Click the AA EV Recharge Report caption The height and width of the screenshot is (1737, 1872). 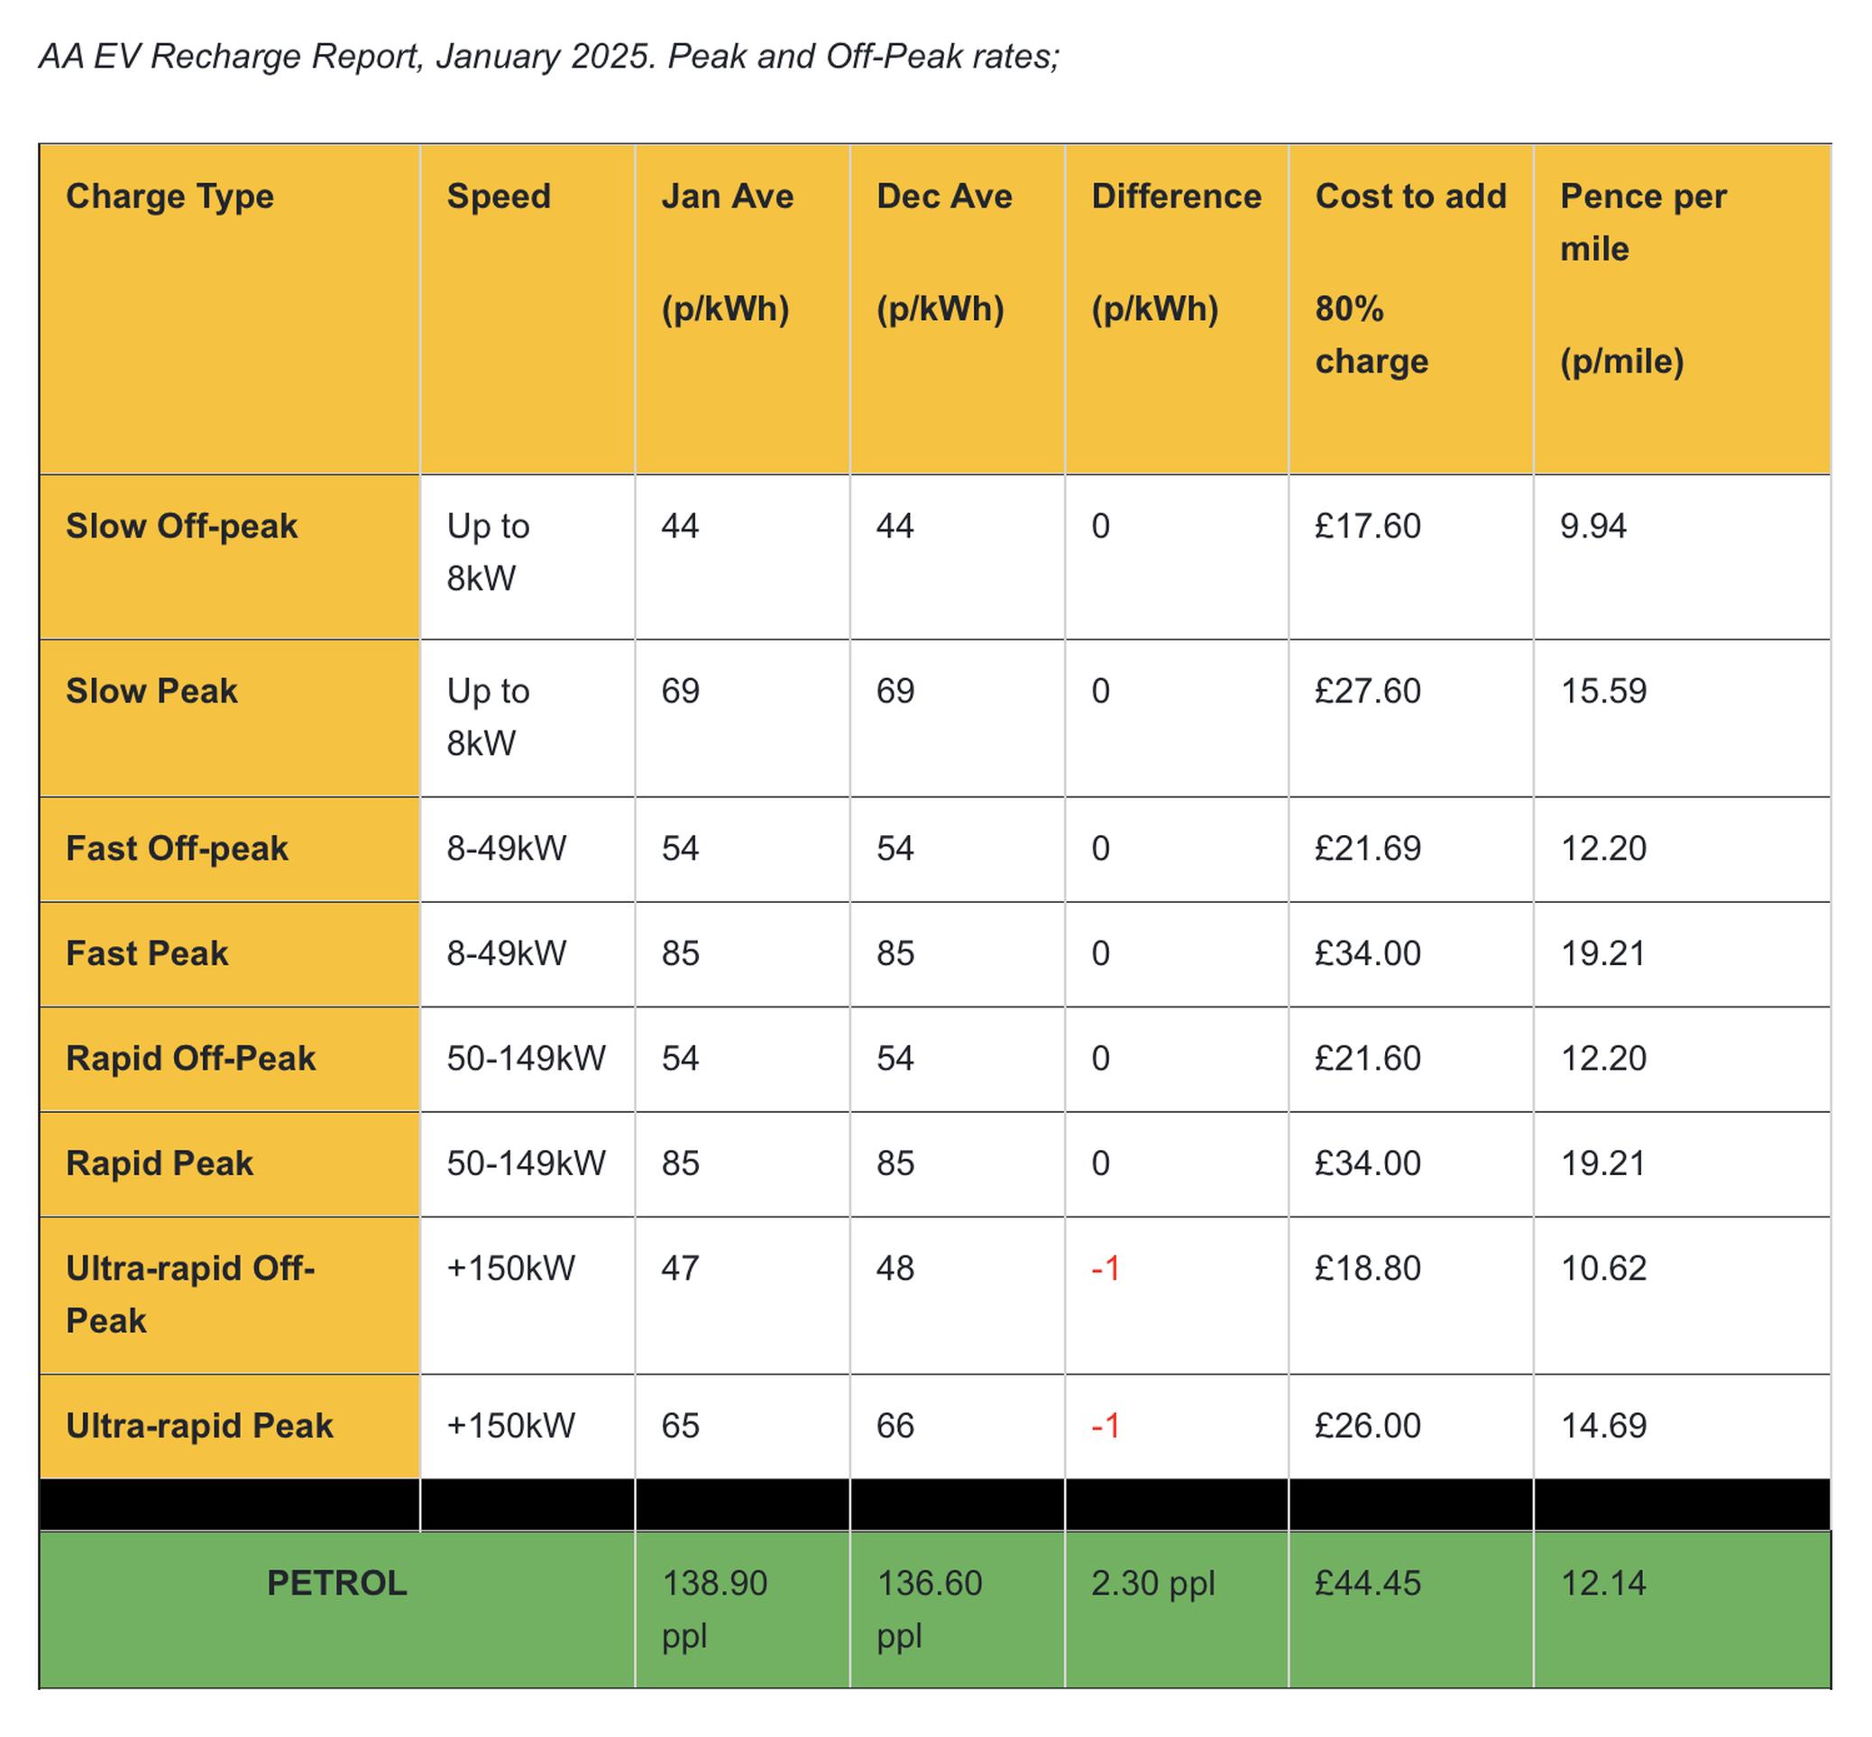(549, 57)
